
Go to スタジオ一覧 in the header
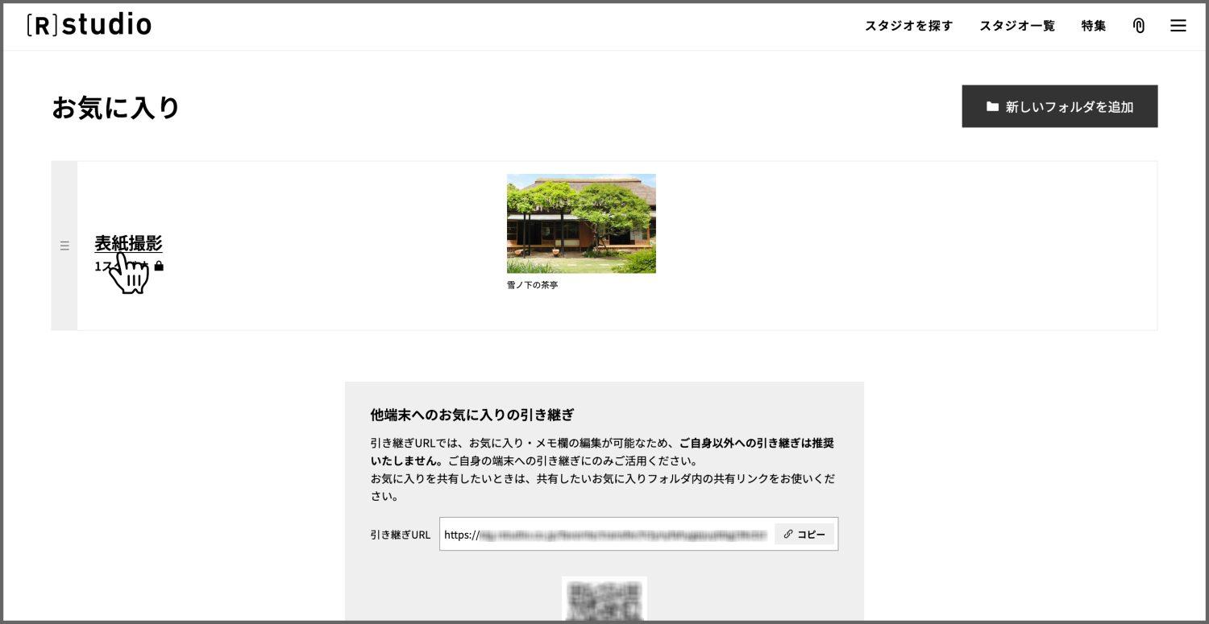pyautogui.click(x=1016, y=26)
